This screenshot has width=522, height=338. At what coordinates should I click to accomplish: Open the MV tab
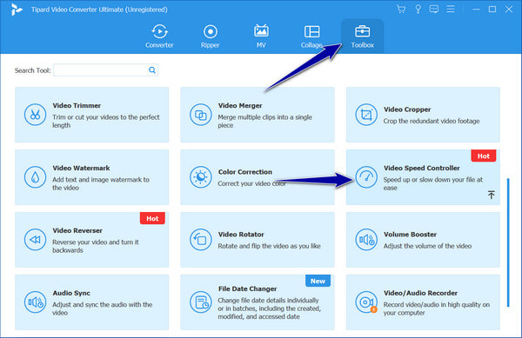[261, 36]
